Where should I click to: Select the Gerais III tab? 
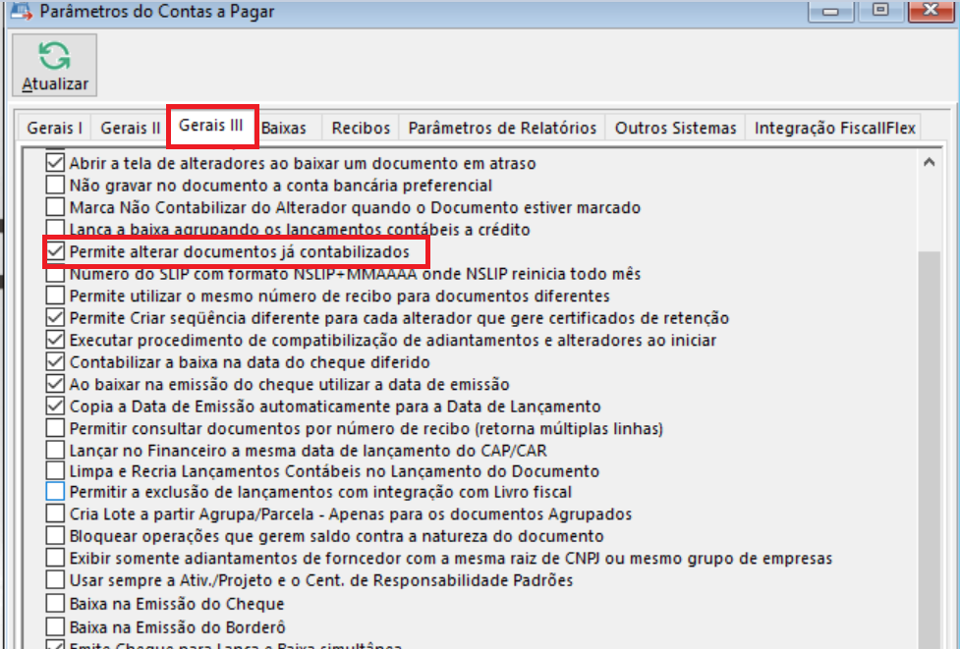[211, 126]
